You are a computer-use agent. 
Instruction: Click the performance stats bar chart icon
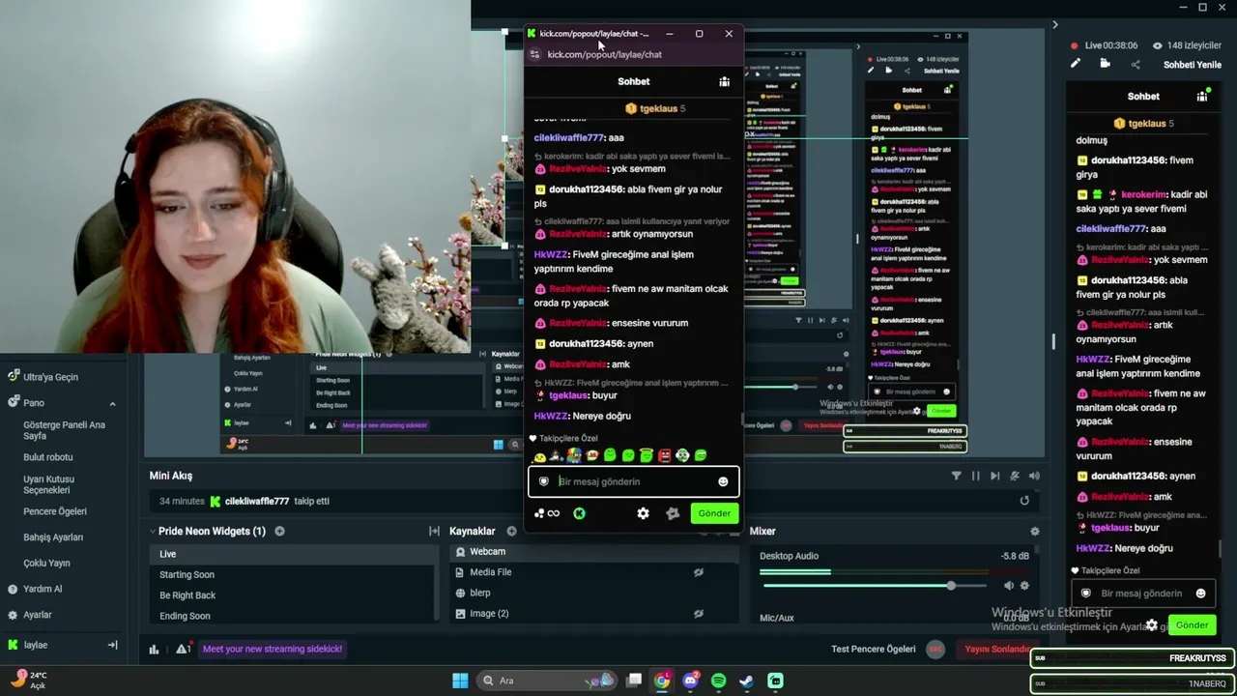tap(154, 650)
